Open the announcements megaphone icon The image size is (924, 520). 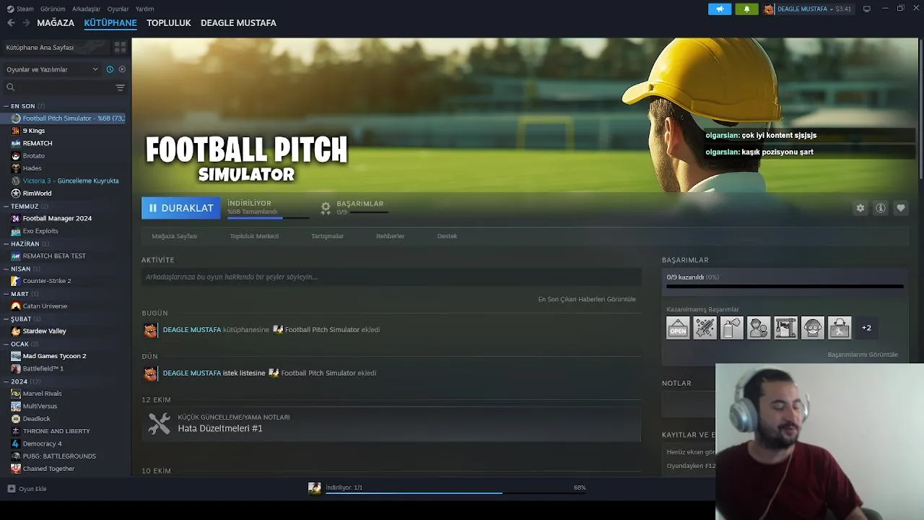[720, 9]
